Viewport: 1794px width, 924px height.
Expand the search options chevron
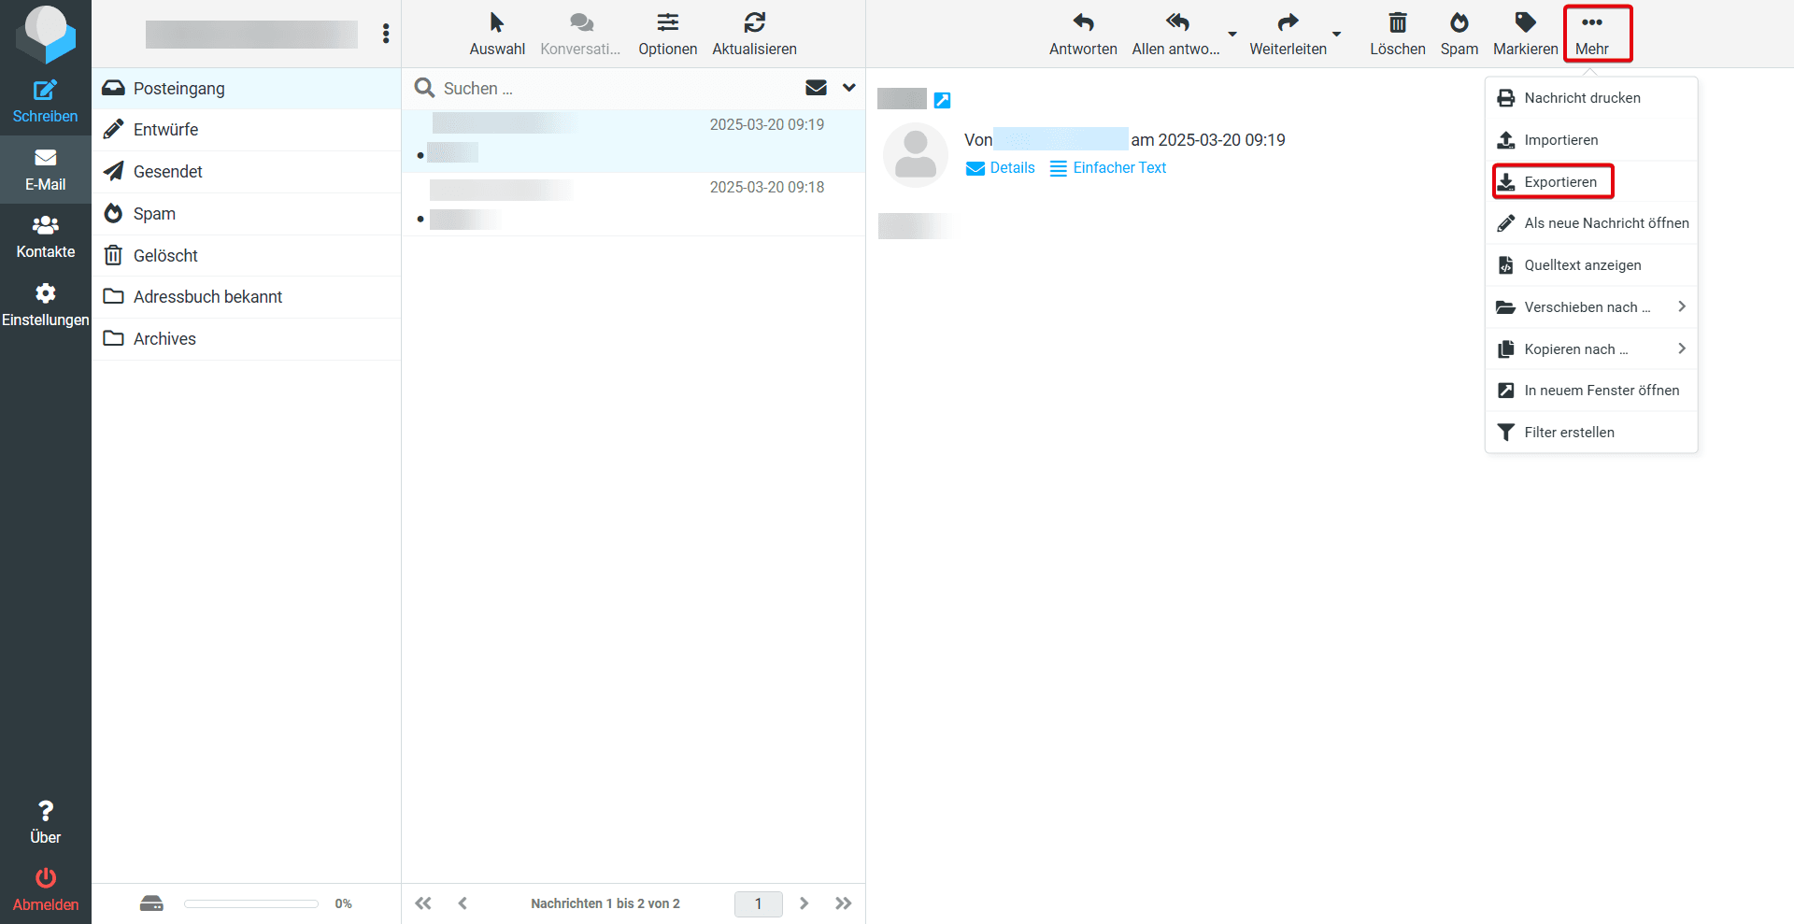[x=848, y=87]
